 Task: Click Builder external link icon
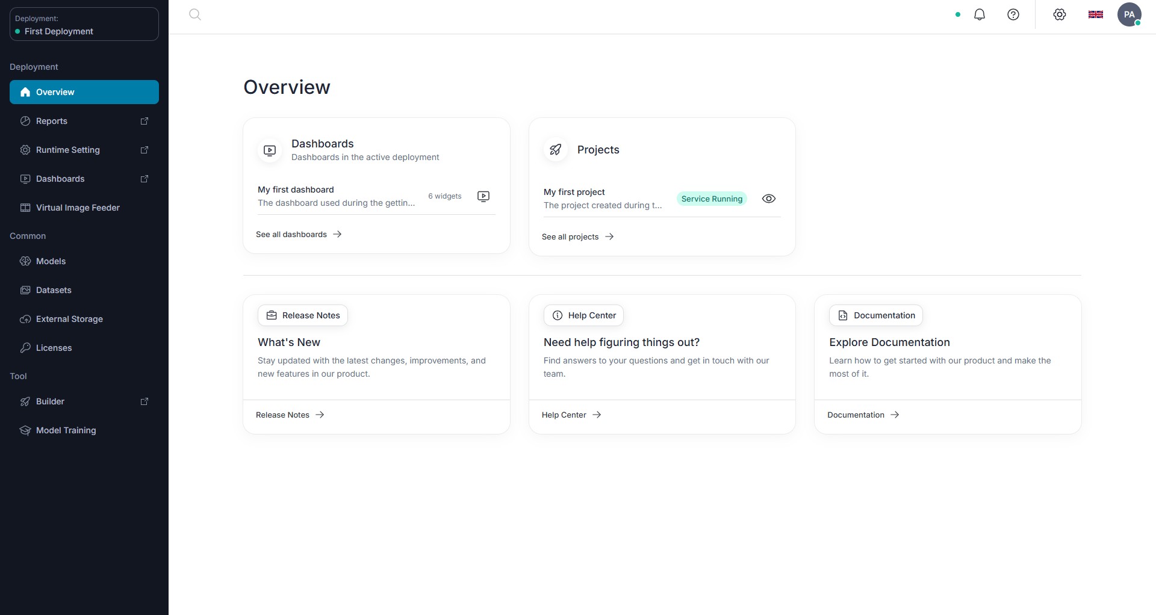(x=144, y=401)
